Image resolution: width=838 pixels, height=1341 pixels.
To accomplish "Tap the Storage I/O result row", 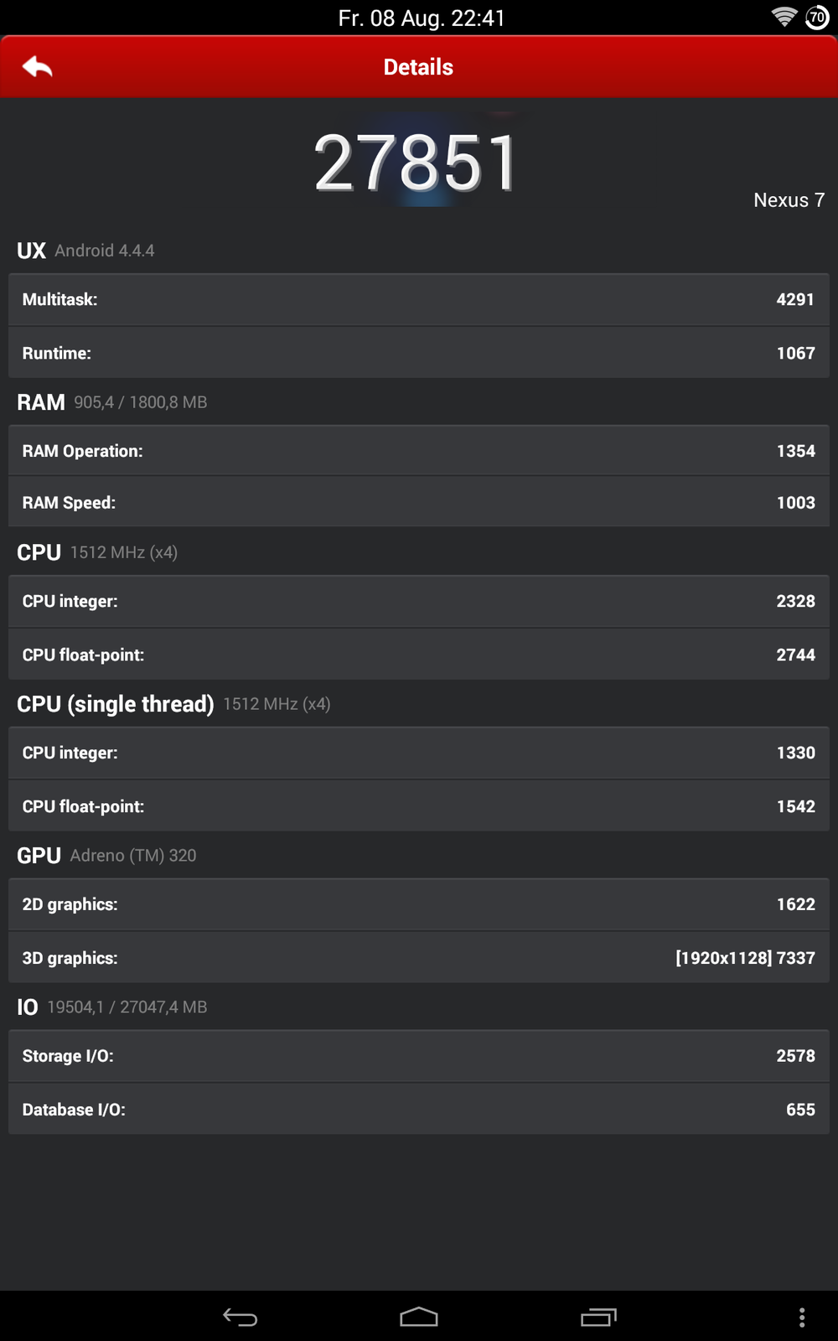I will [419, 1056].
